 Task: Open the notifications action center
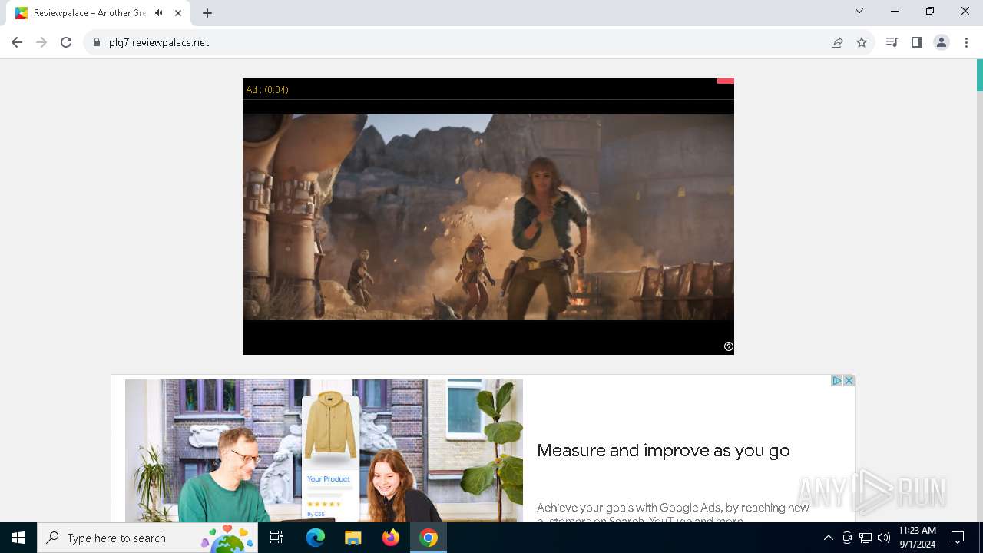point(958,538)
